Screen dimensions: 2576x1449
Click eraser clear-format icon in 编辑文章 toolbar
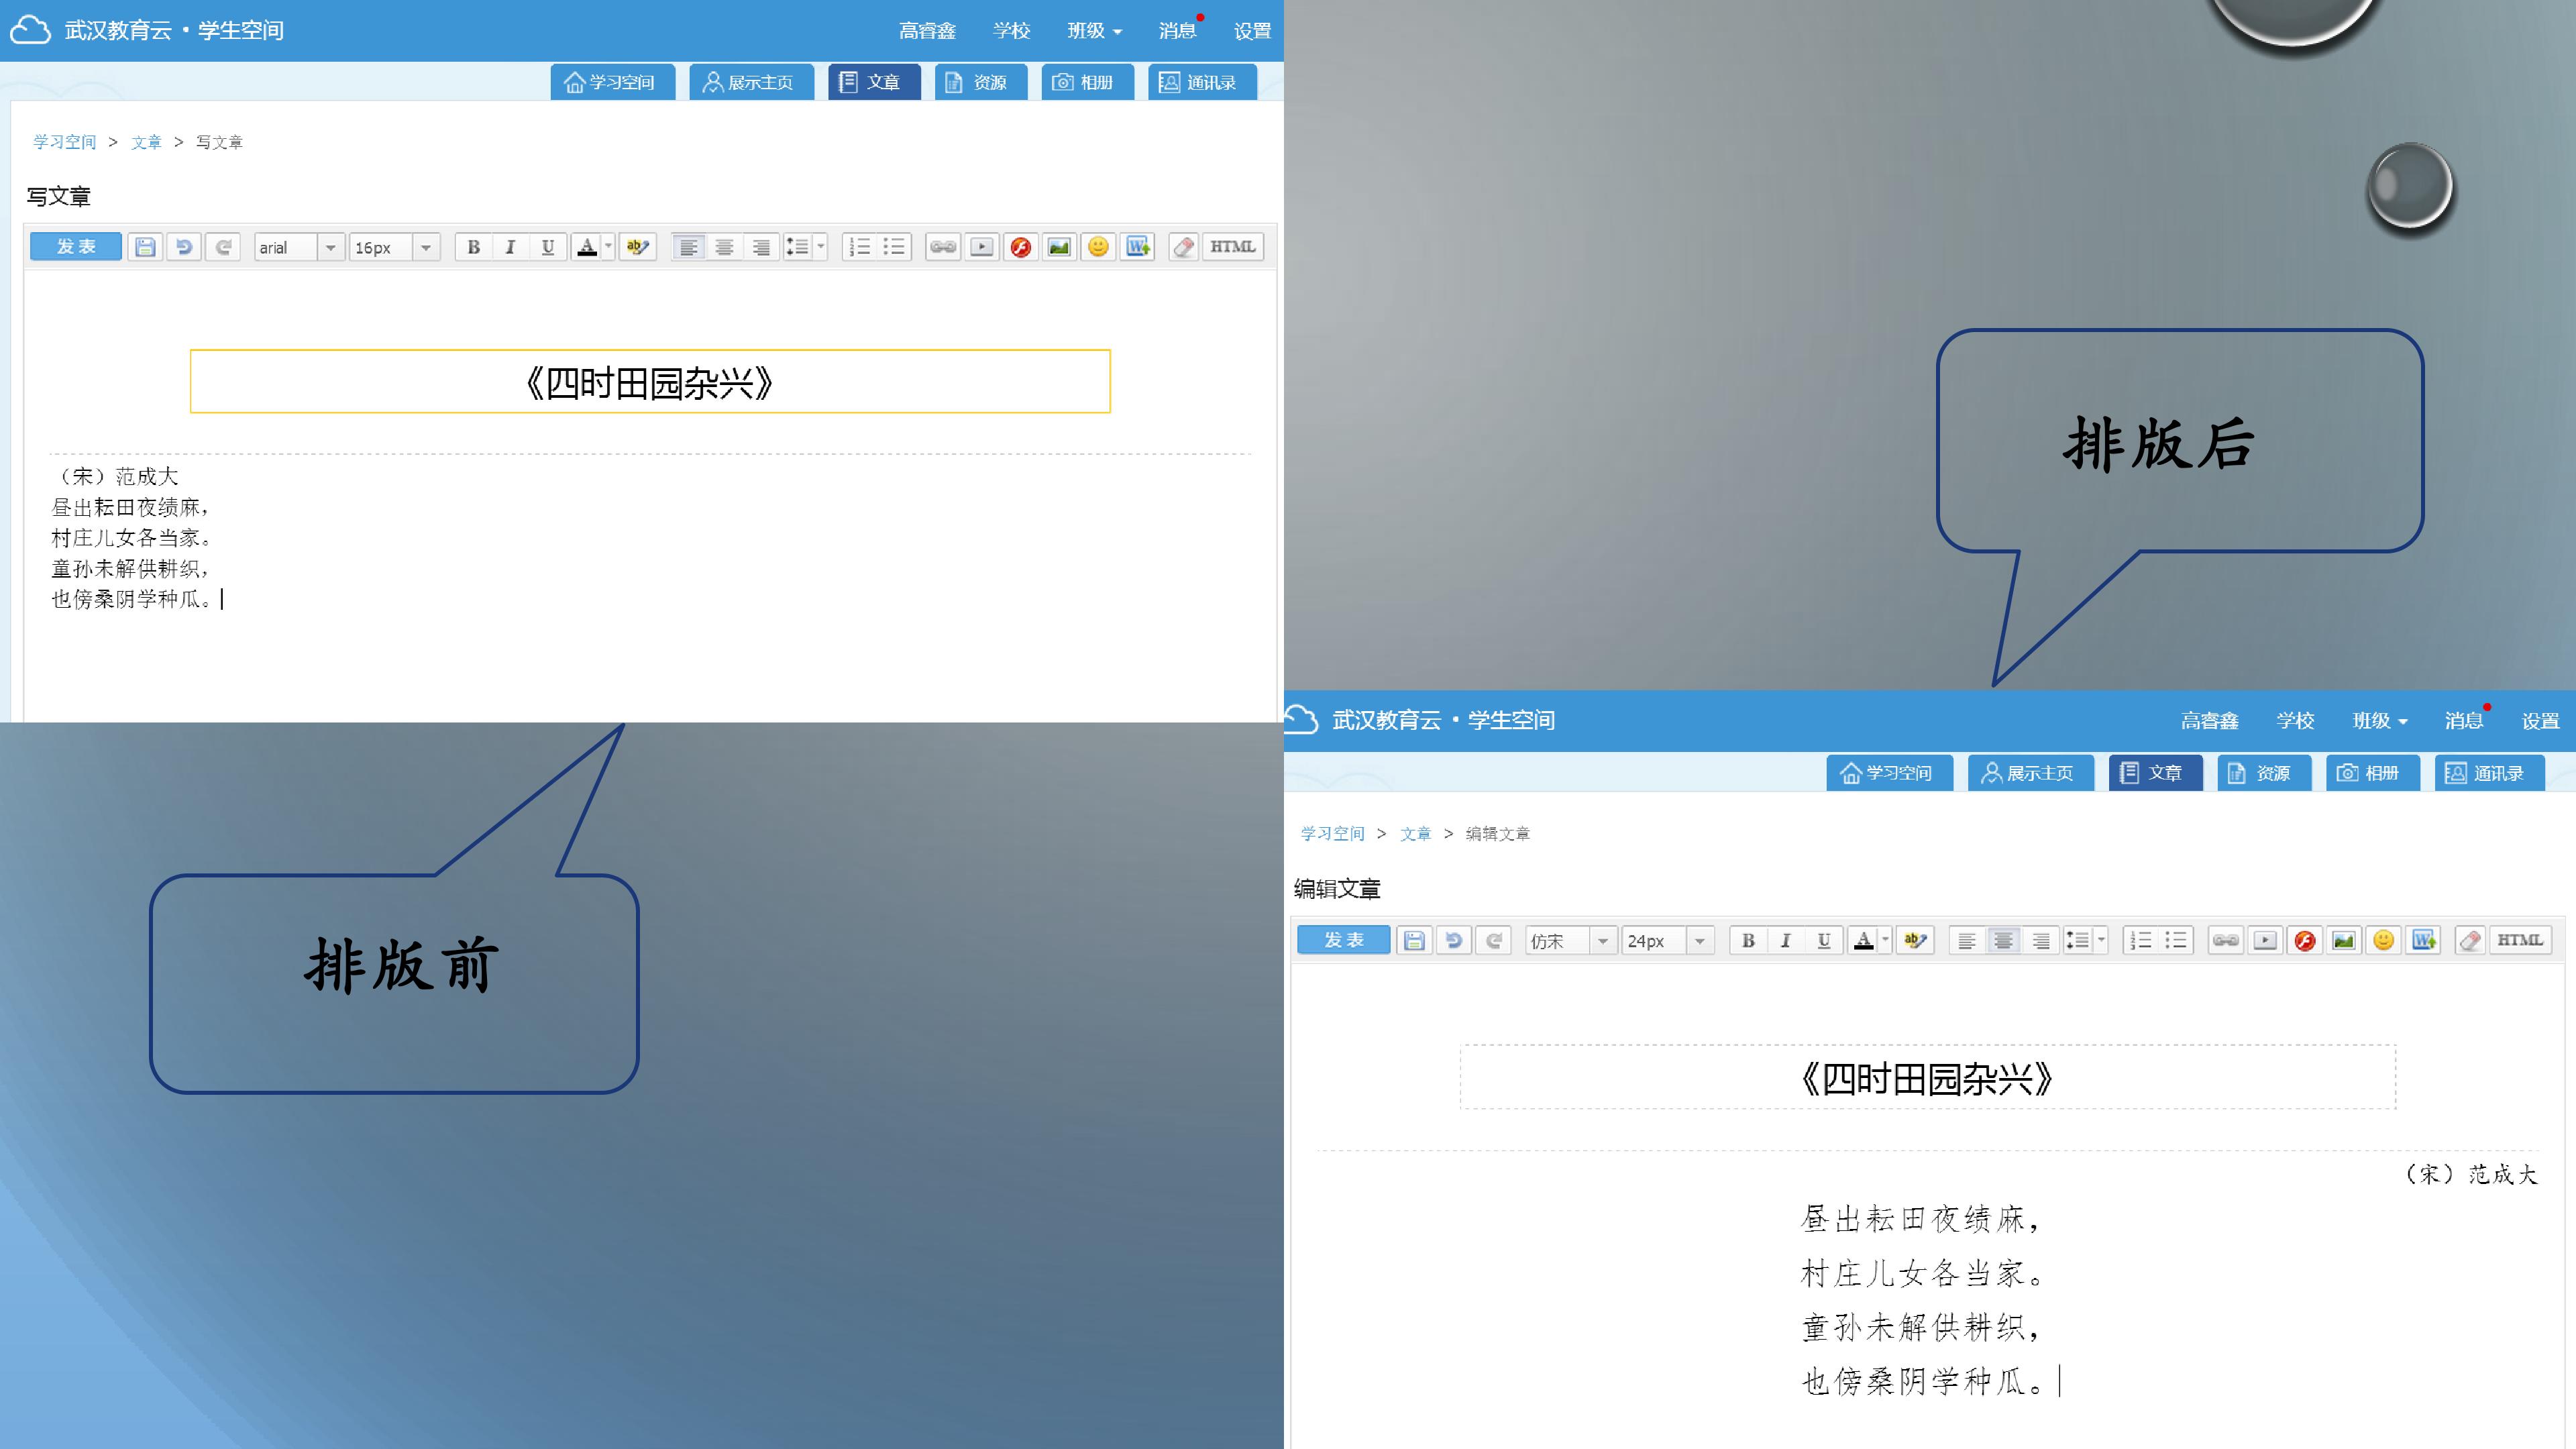[x=2469, y=940]
